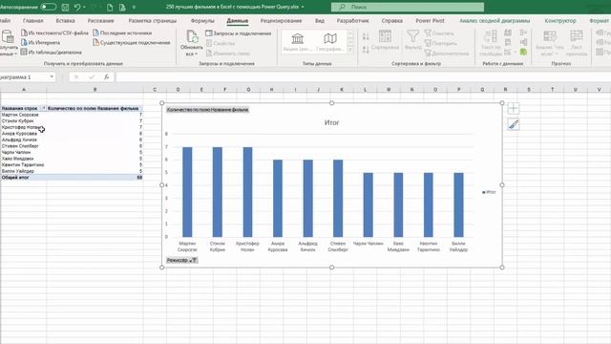Click the Итог chart title
The width and height of the screenshot is (611, 344).
click(331, 122)
